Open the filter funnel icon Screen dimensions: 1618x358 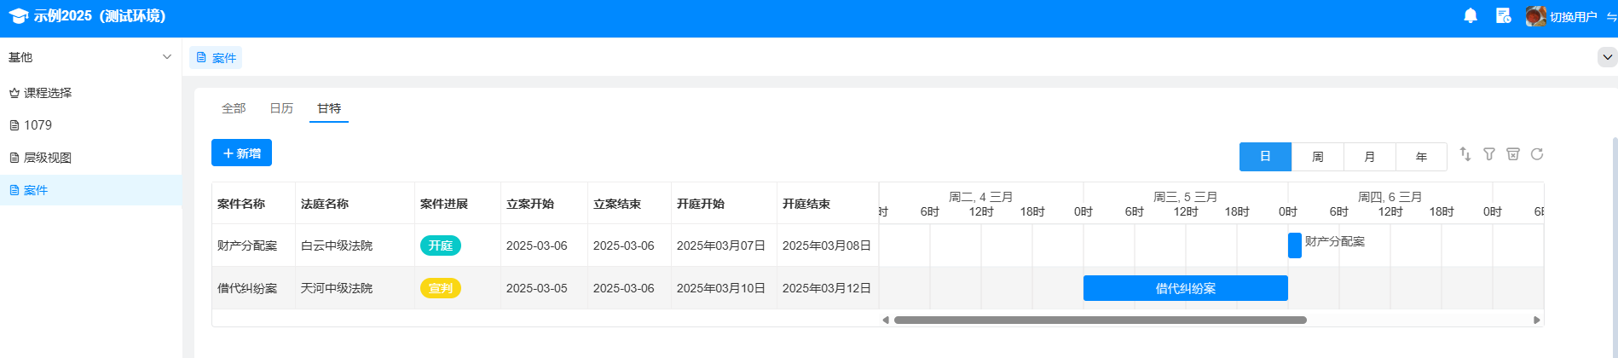(x=1489, y=154)
